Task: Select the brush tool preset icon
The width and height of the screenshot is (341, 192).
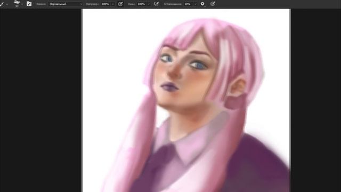Action: (2, 4)
